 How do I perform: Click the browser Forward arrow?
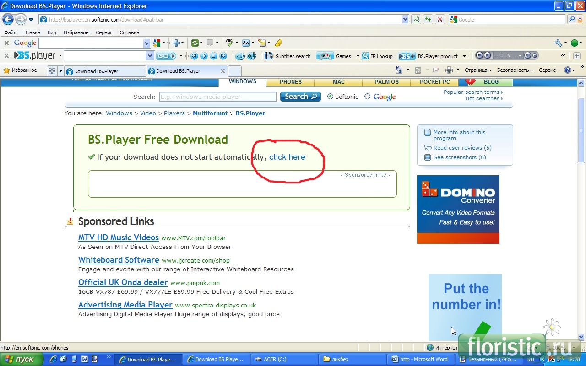[21, 19]
